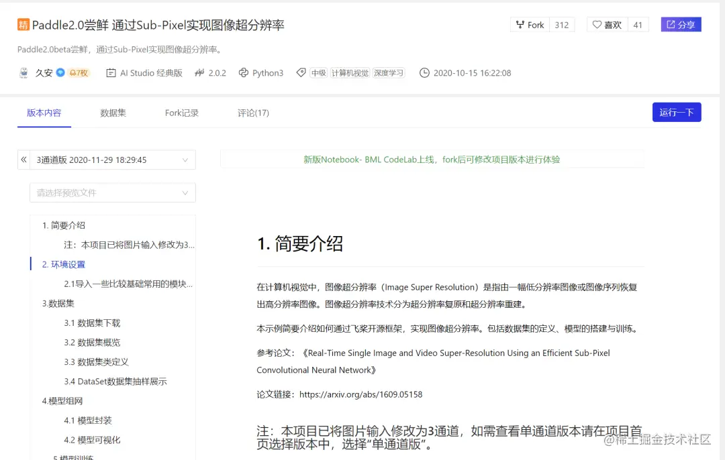725x460 pixels.
Task: Switch to 版本内容 tab
Action: point(44,113)
